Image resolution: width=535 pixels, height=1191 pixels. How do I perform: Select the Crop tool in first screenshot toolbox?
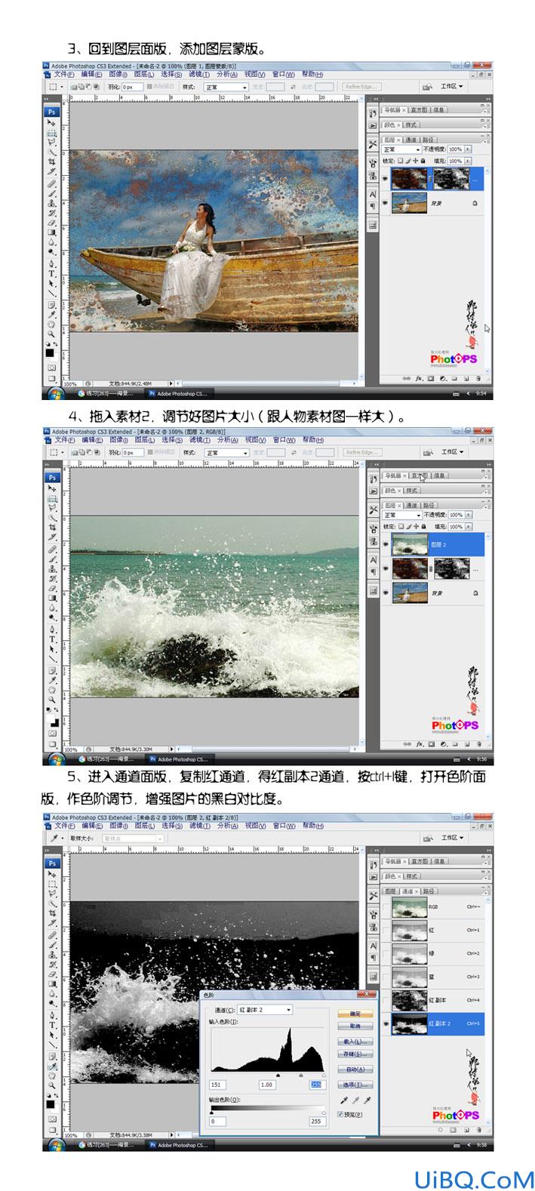[x=51, y=162]
